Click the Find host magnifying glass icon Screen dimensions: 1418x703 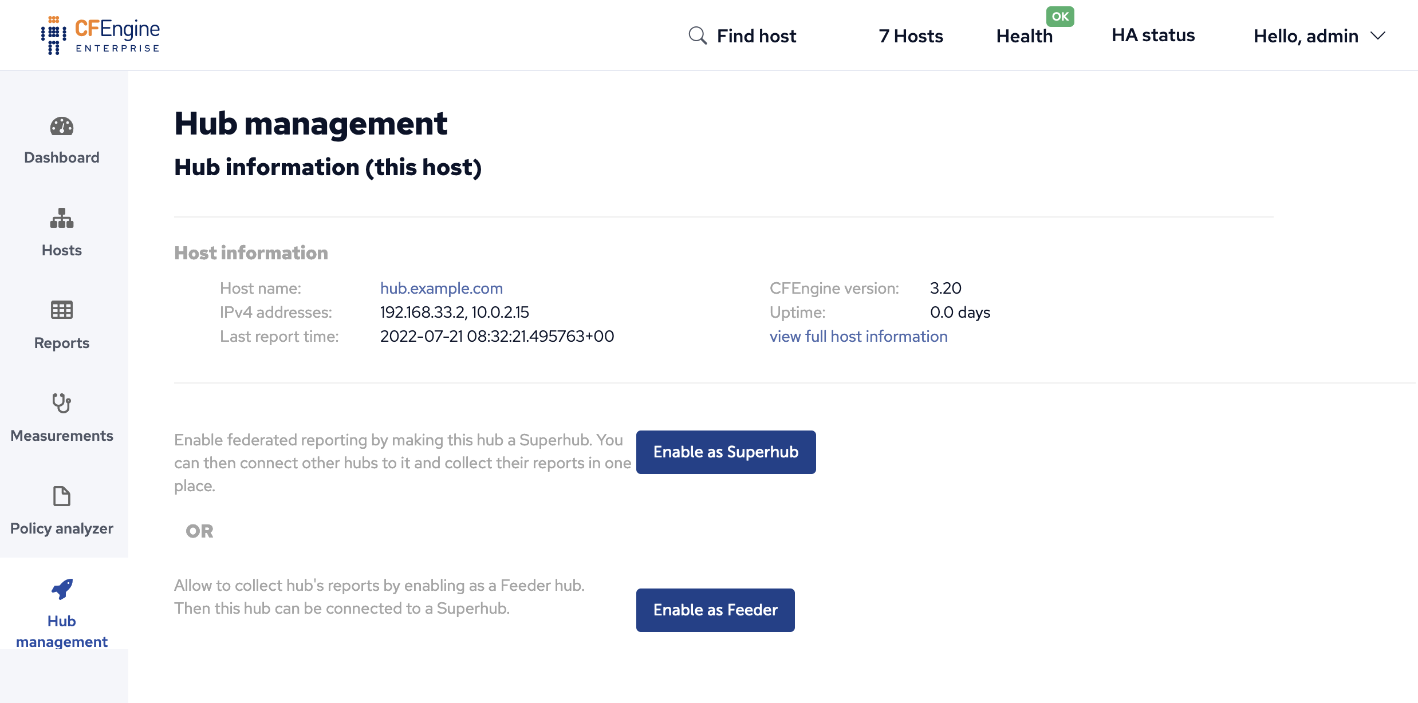click(x=697, y=35)
